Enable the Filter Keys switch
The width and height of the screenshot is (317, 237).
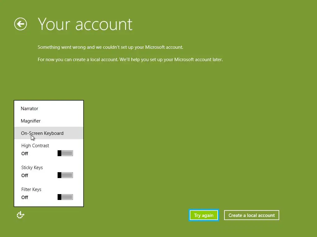click(65, 197)
